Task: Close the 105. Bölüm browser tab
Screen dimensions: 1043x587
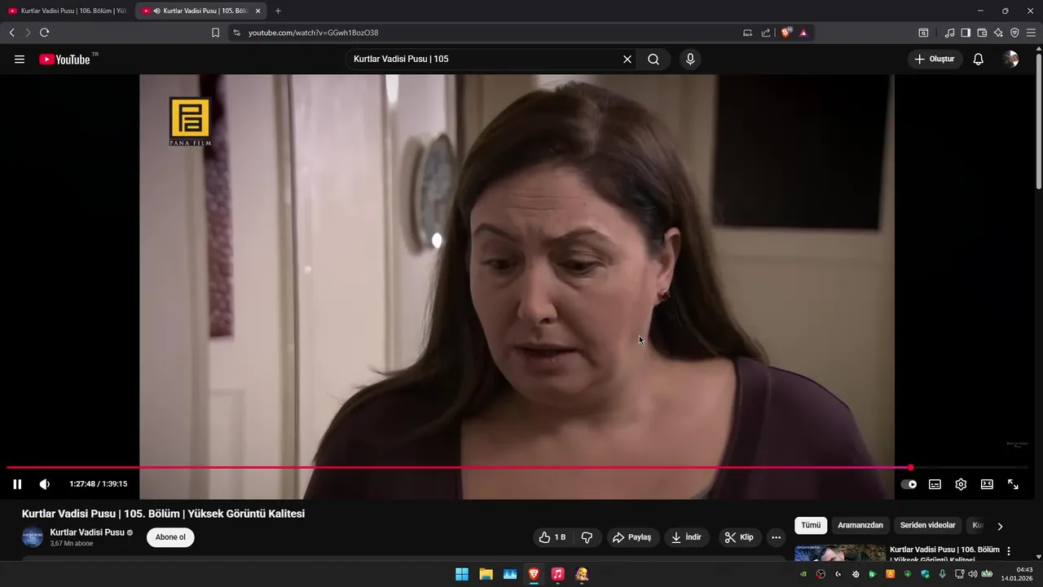Action: point(257,11)
